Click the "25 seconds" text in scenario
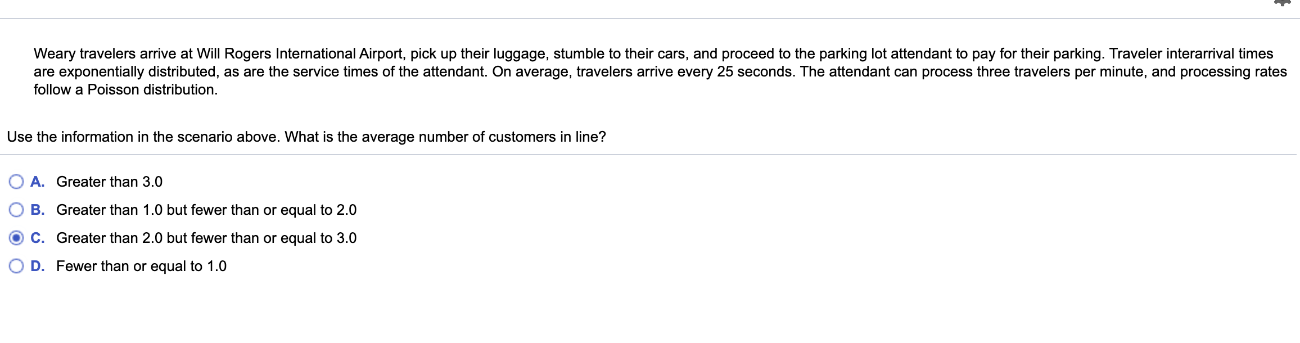Viewport: 1300px width, 343px height. point(756,71)
